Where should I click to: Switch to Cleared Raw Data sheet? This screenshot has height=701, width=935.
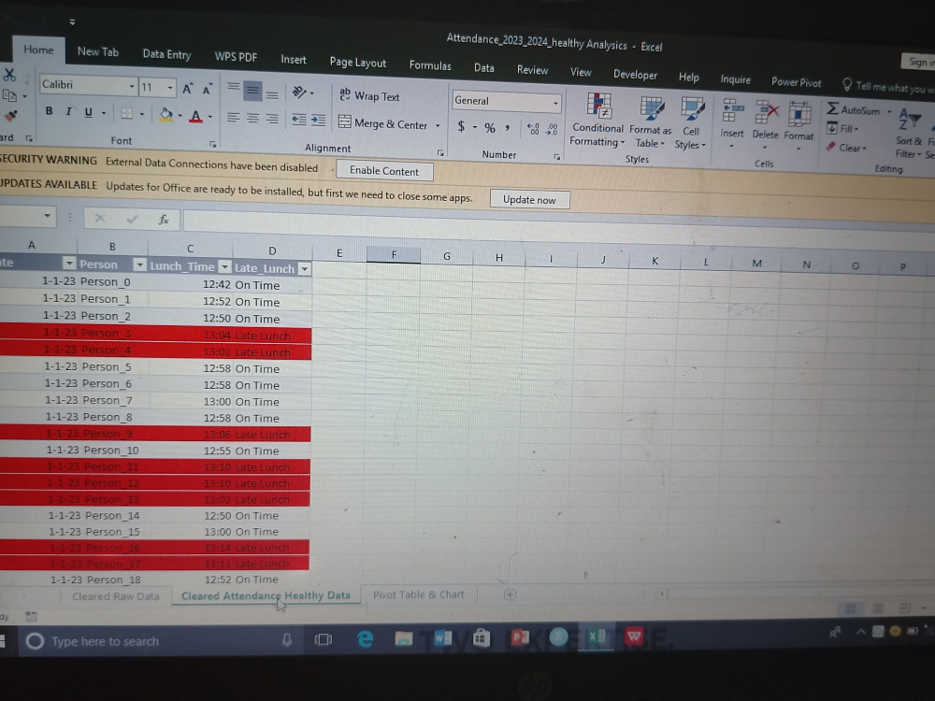tap(116, 596)
